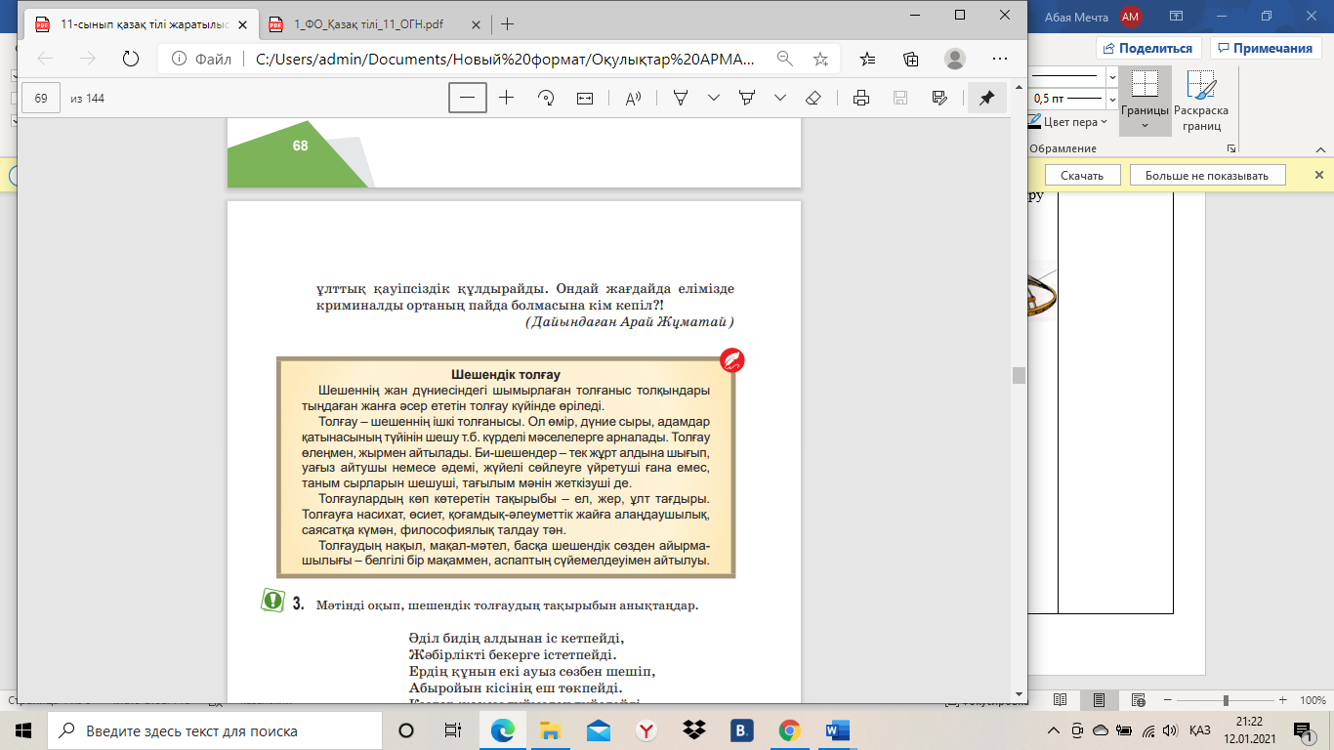Screen dimensions: 1334x750
Task: Zoom in with the plus button
Action: click(x=507, y=98)
